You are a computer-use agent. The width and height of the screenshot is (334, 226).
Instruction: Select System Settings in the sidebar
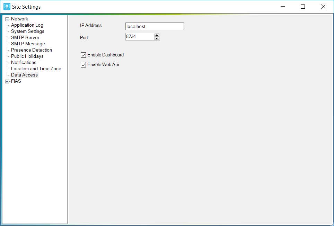27,31
